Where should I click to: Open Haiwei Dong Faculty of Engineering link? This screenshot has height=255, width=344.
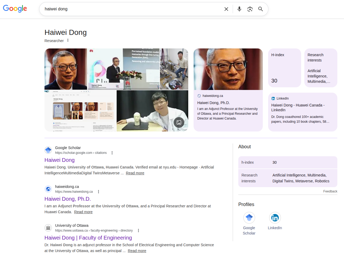point(88,238)
